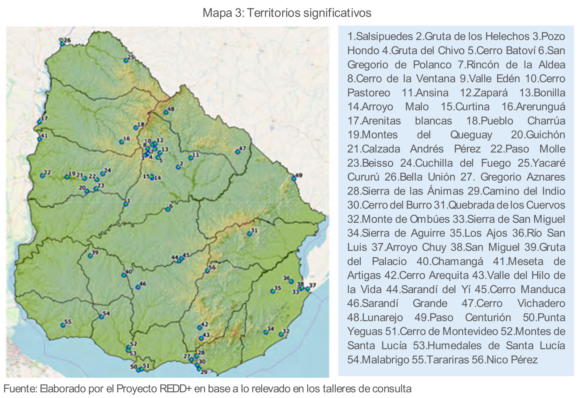The image size is (579, 398).
Task: Select the marker numbered 23
Action: click(x=96, y=189)
